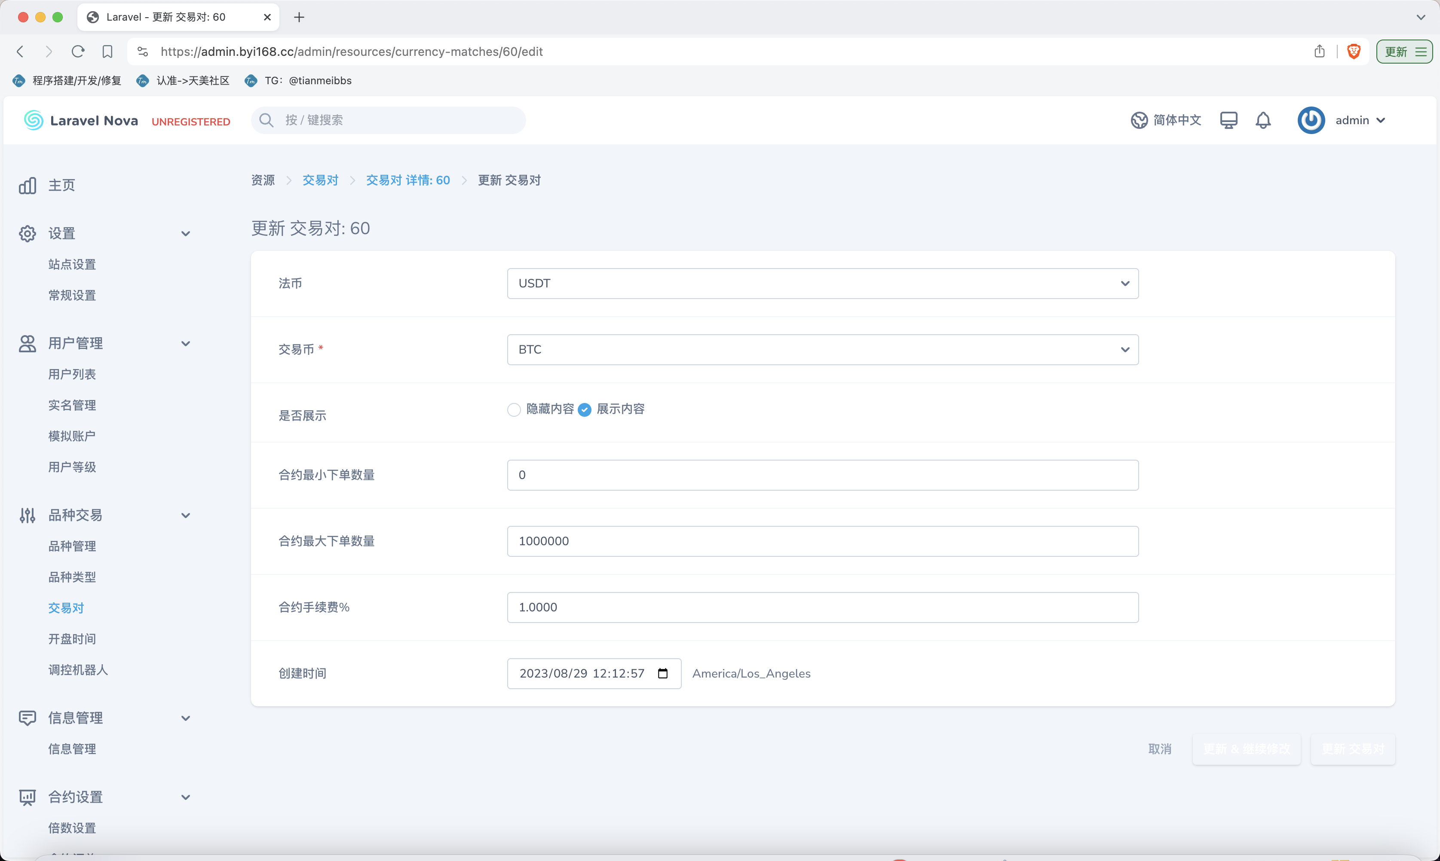Screen dimensions: 1440x861
Task: Open the Brave shields lion icon
Action: [x=1354, y=51]
